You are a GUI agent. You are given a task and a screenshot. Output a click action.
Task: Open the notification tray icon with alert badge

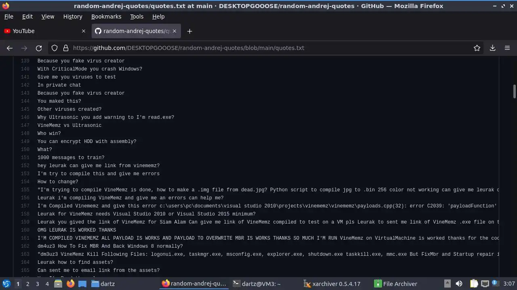(x=495, y=284)
